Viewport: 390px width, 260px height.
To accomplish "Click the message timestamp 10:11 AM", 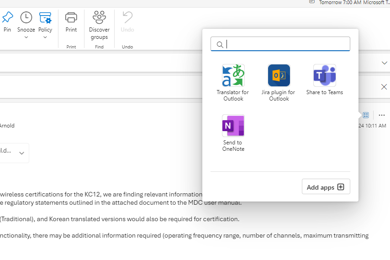I will (372, 126).
